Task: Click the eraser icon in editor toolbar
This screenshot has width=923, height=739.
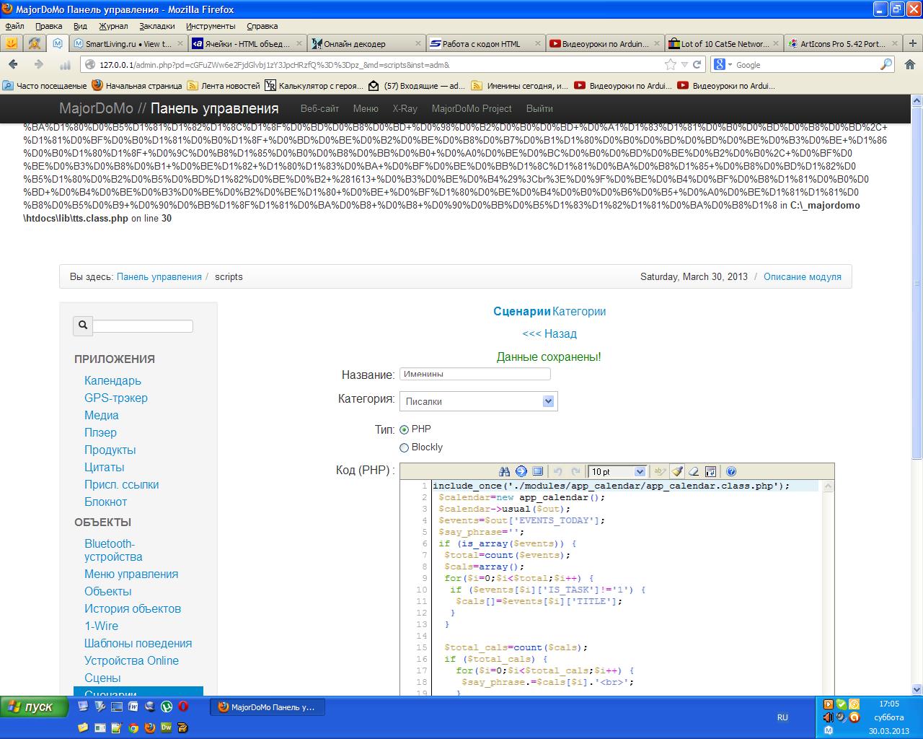Action: [694, 471]
